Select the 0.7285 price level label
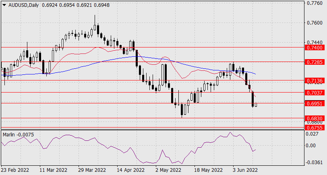This screenshot has width=327, height=175. [315, 62]
